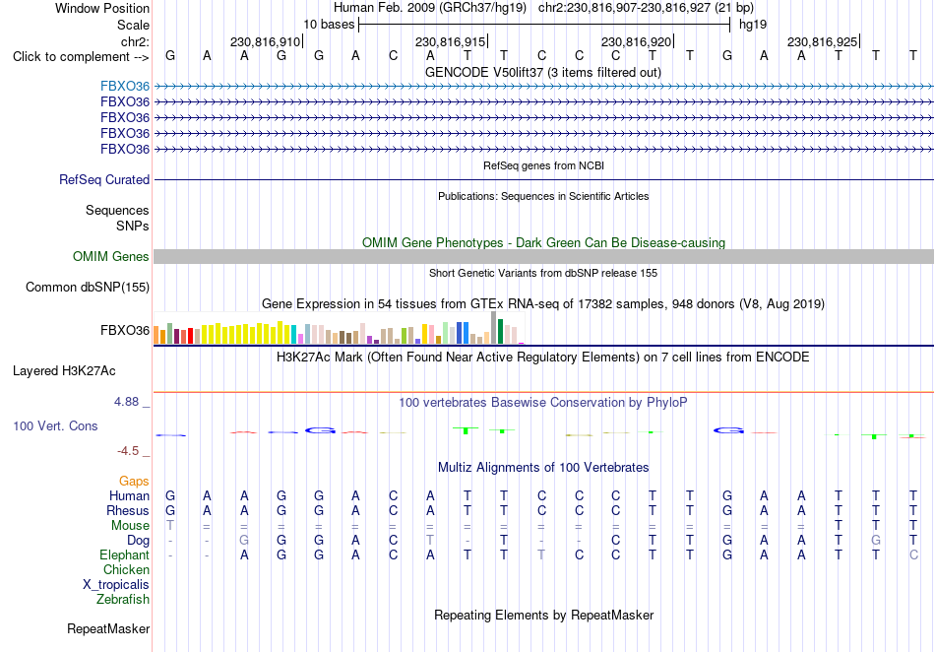Click FBXO36 label beside the GTEx bar chart
This screenshot has height=652, width=935.
[125, 331]
